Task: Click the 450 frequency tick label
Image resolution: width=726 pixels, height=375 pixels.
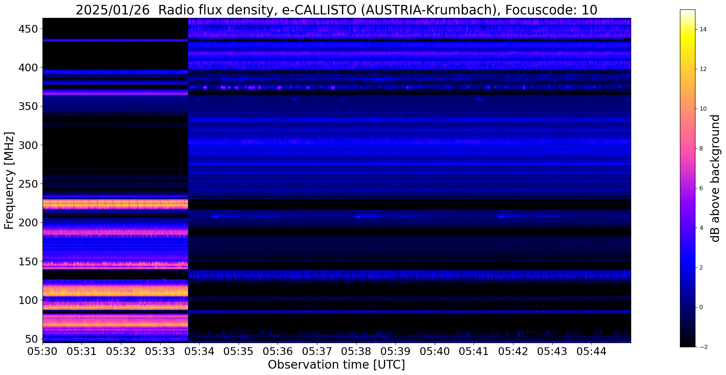Action: tap(28, 29)
